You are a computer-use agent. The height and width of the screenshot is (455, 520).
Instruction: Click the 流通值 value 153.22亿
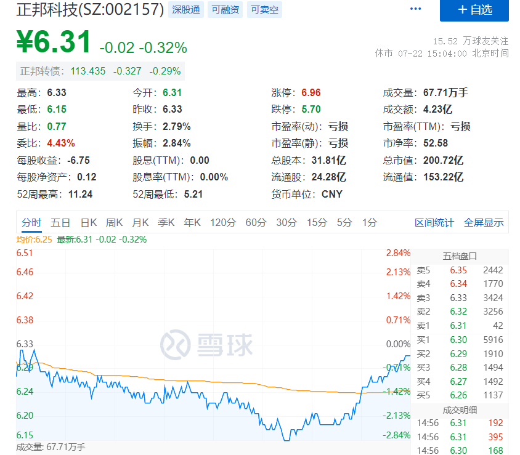tap(444, 177)
